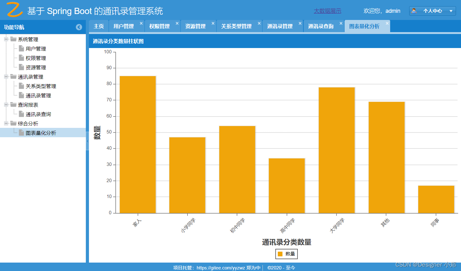Click the 系统管理 folder icon
Image resolution: width=461 pixels, height=271 pixels.
pos(13,39)
